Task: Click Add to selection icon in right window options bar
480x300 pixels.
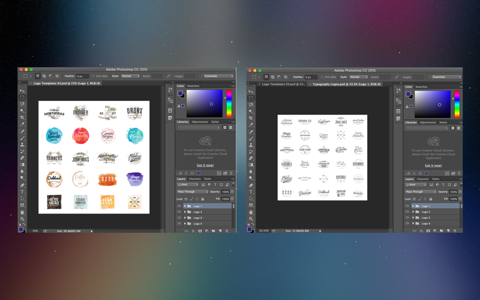Action: point(272,77)
